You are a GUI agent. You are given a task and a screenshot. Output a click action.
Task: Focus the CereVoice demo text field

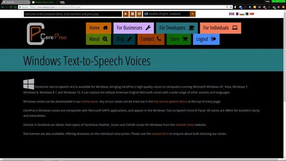(73, 14)
